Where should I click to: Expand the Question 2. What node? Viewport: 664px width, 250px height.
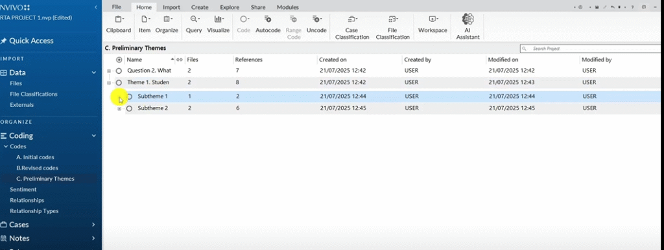109,71
